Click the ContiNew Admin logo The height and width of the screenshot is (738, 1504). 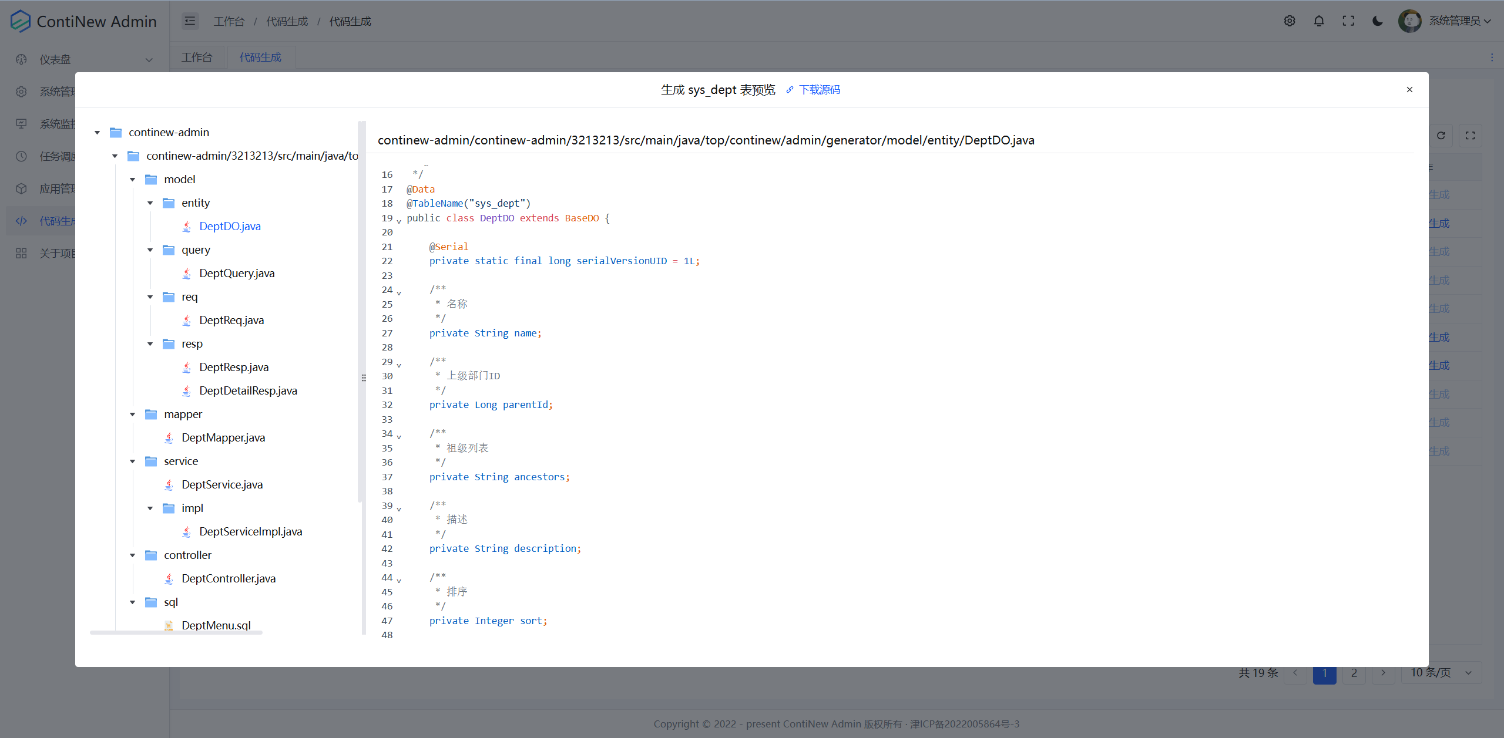[21, 21]
